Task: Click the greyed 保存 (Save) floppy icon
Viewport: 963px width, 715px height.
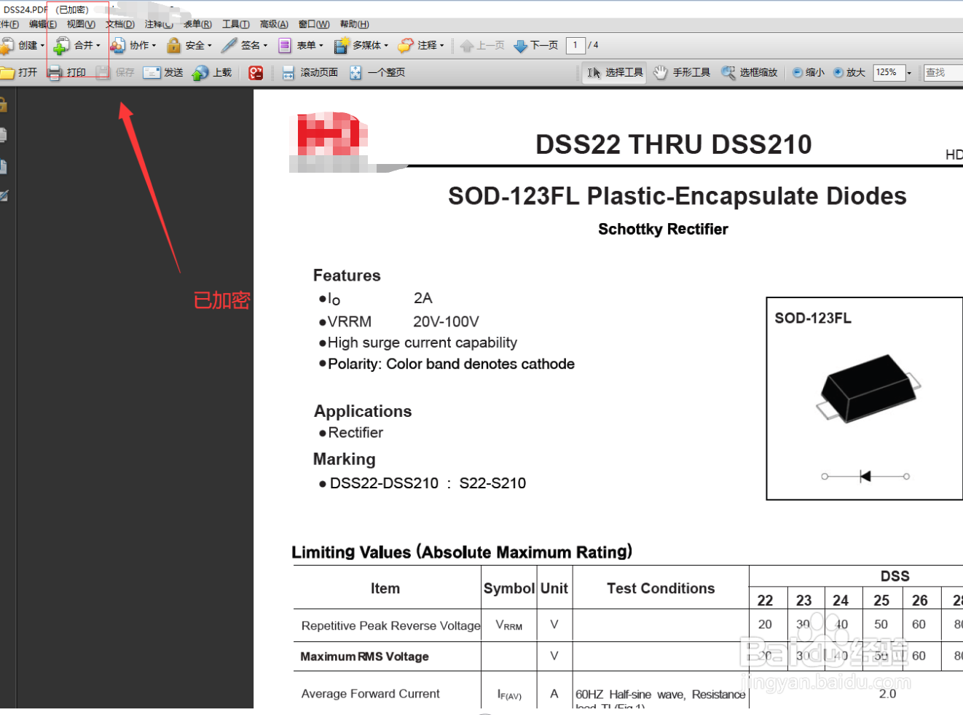Action: tap(103, 72)
